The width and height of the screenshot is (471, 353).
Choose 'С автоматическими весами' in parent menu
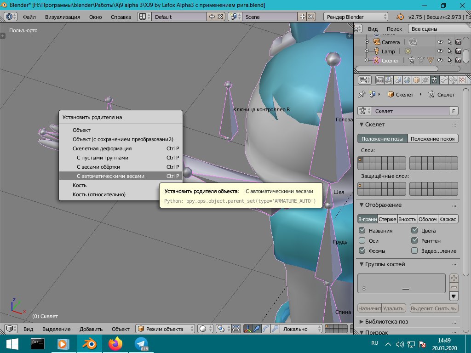pos(121,176)
